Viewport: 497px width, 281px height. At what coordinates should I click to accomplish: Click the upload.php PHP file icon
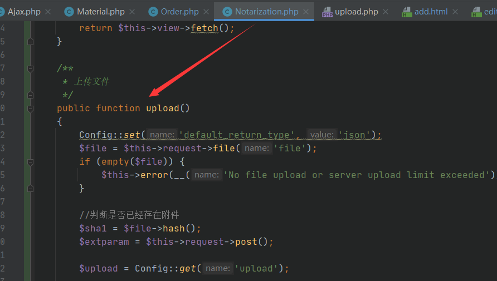click(x=327, y=12)
